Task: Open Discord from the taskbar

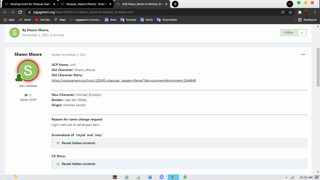Action: pyautogui.click(x=161, y=177)
